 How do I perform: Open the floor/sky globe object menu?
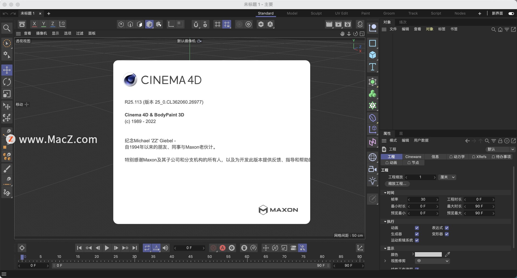(x=373, y=157)
